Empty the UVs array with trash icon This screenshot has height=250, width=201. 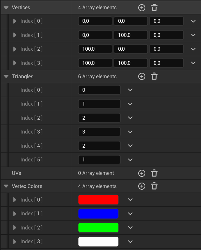click(x=154, y=173)
